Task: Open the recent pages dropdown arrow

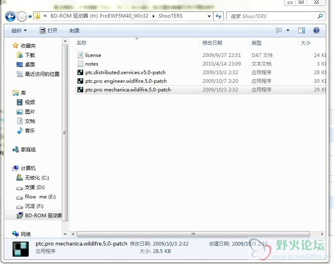Action: click(x=30, y=17)
